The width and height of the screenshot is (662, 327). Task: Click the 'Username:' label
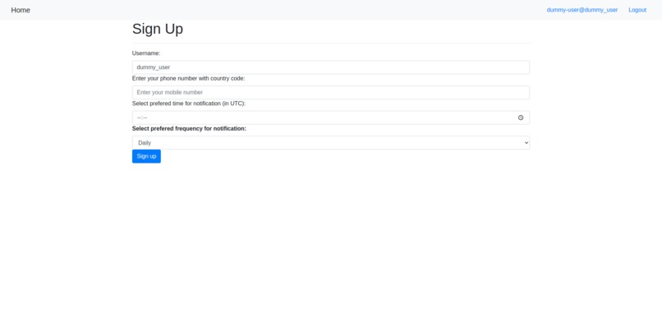click(x=146, y=53)
